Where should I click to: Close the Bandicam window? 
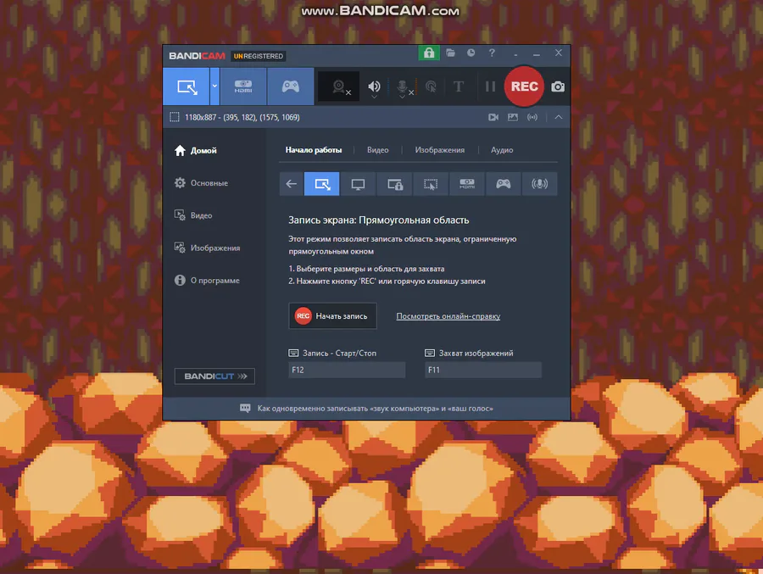tap(558, 53)
